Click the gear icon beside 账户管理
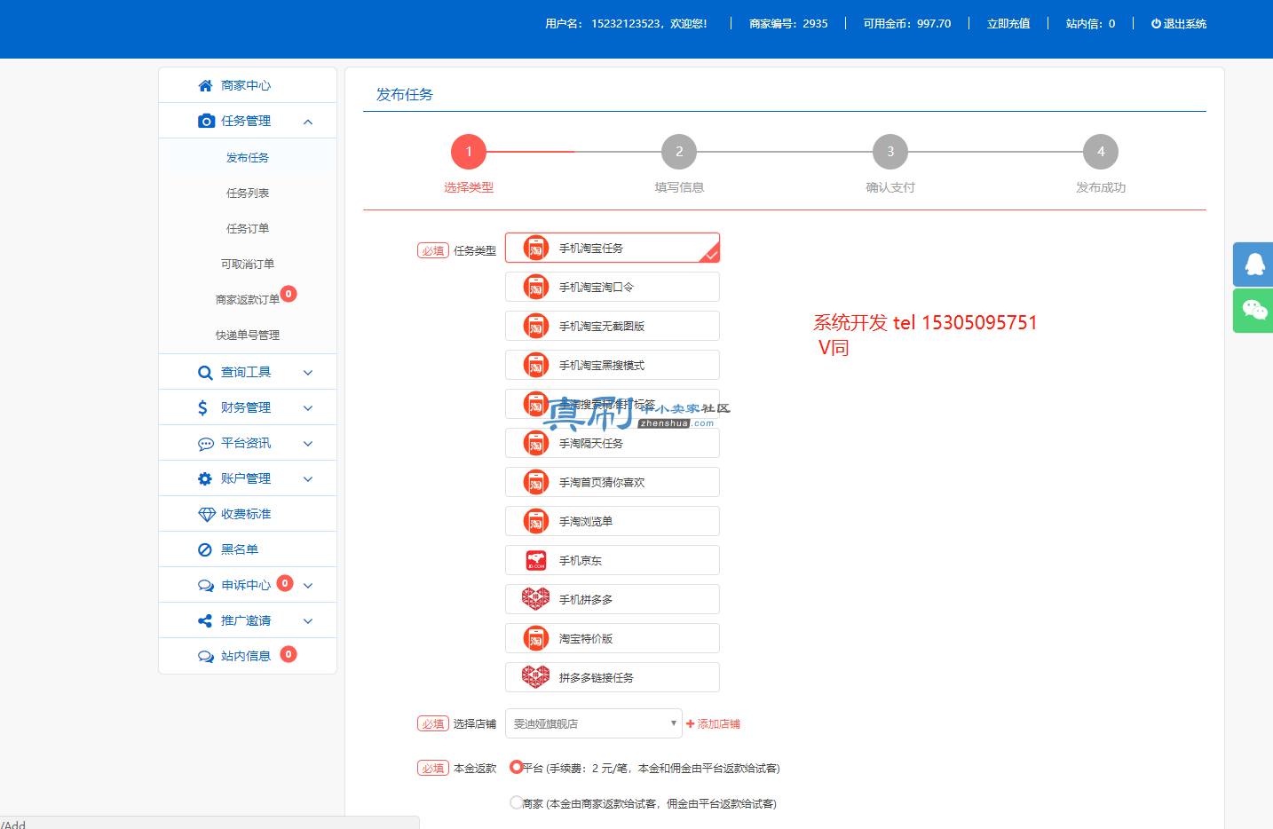Viewport: 1273px width, 829px height. coord(205,478)
